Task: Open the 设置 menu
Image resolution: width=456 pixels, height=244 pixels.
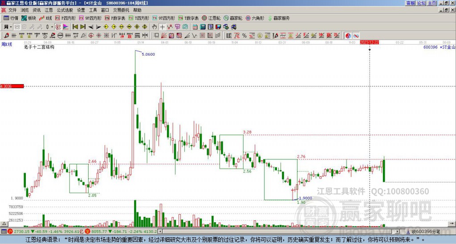Action: pyautogui.click(x=81, y=10)
